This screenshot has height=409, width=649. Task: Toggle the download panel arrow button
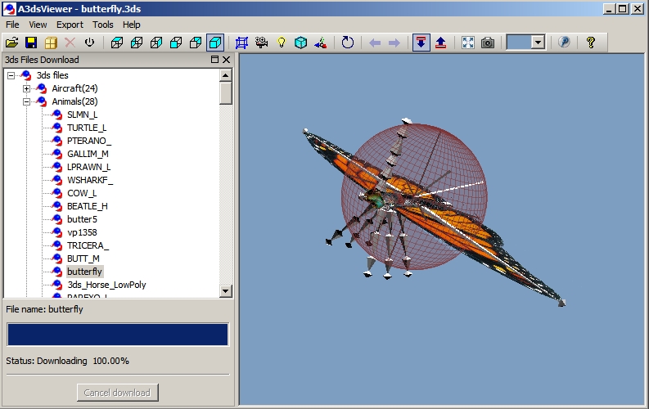pos(421,43)
